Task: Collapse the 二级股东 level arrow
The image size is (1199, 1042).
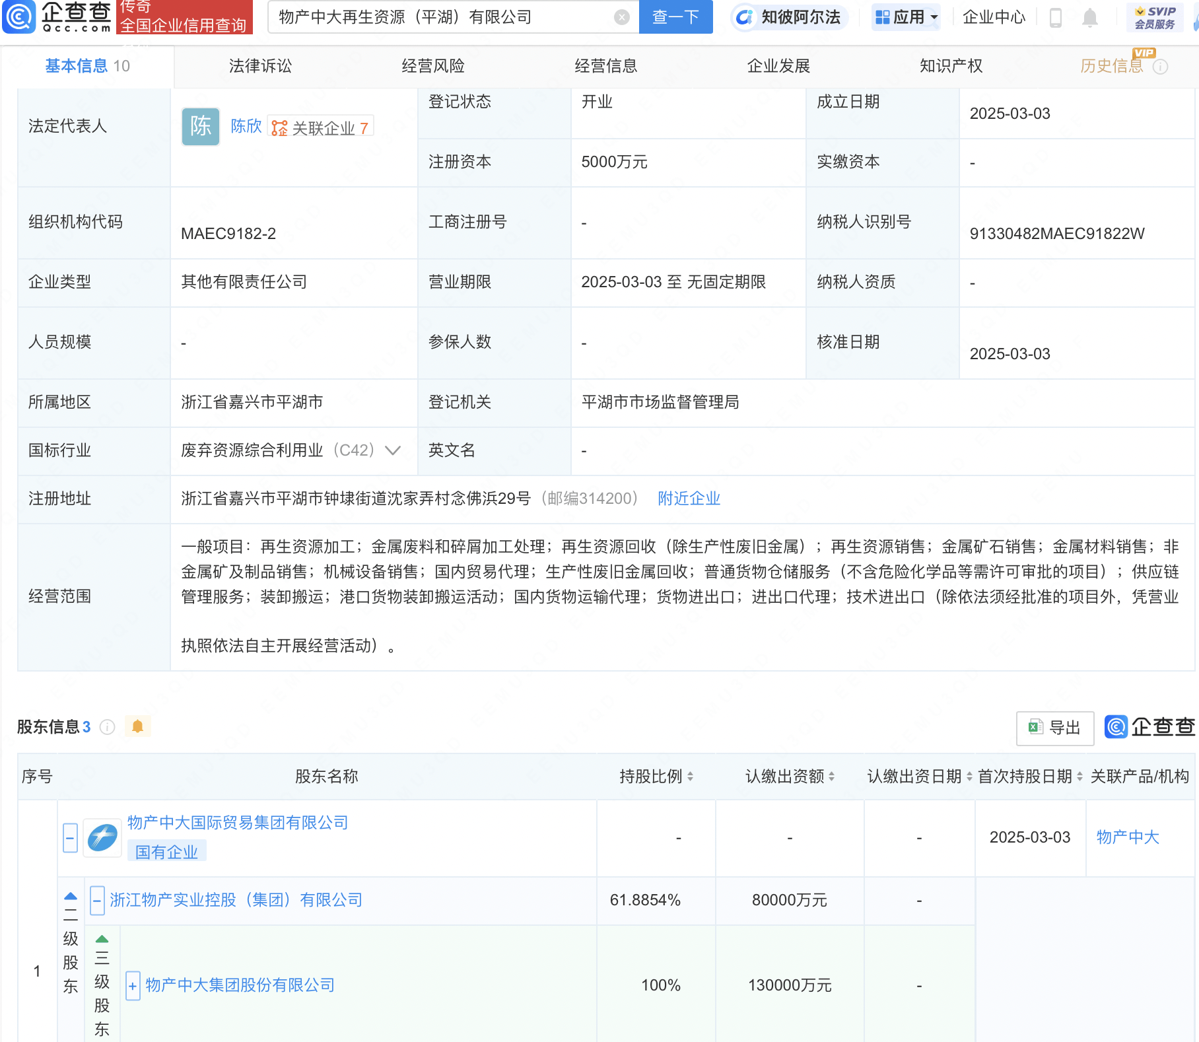Action: point(71,897)
